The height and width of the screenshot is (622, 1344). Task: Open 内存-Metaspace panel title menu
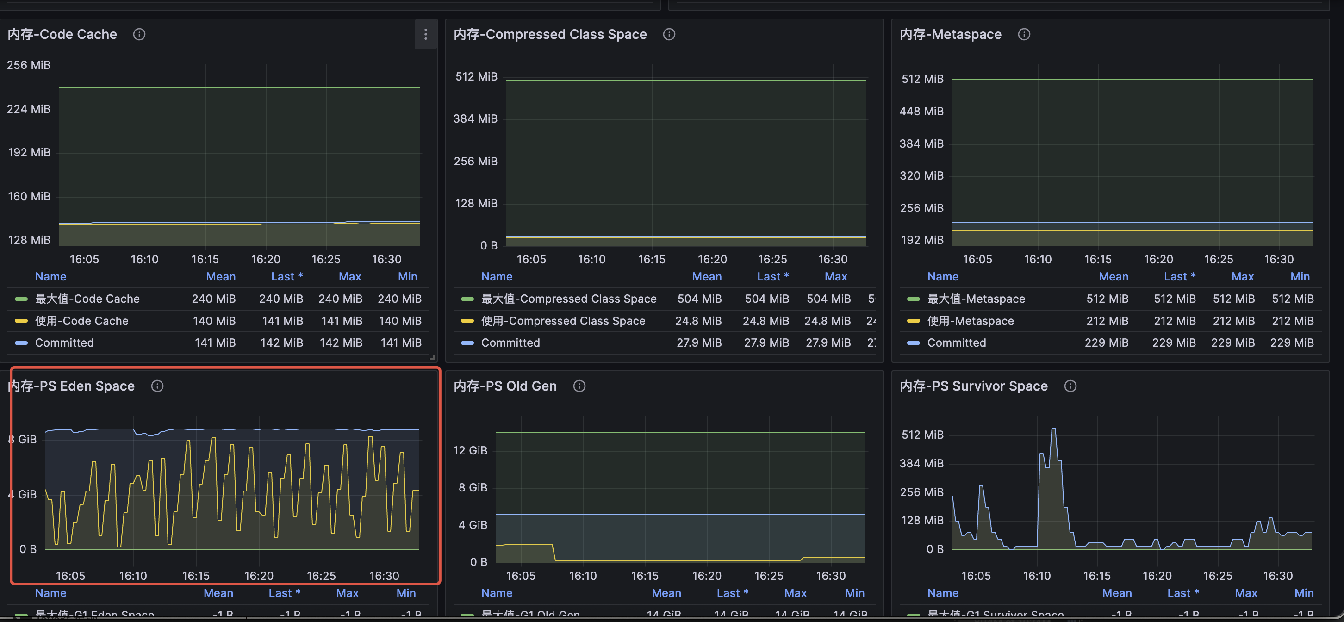pyautogui.click(x=950, y=34)
